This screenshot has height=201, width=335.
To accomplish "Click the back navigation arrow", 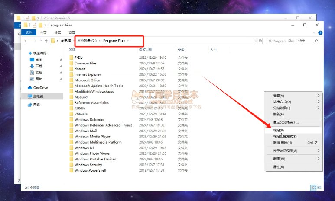I will click(27, 41).
